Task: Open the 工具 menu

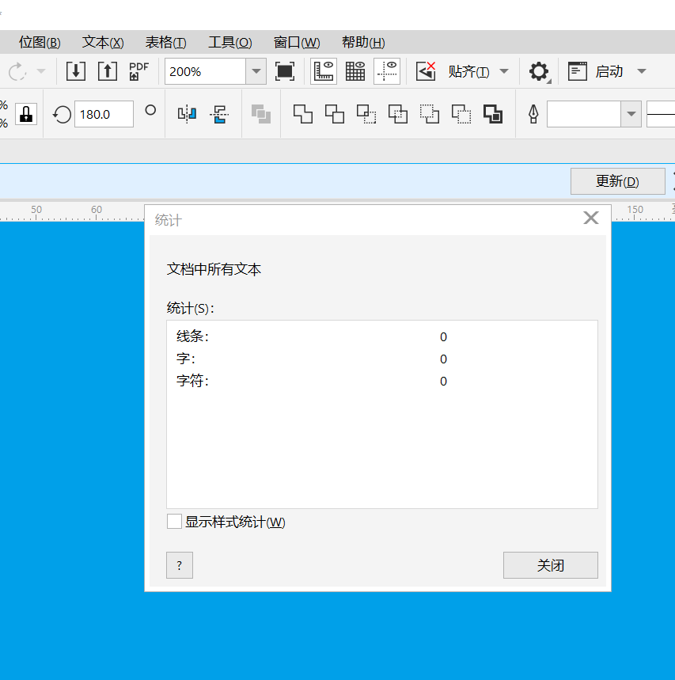Action: click(229, 42)
